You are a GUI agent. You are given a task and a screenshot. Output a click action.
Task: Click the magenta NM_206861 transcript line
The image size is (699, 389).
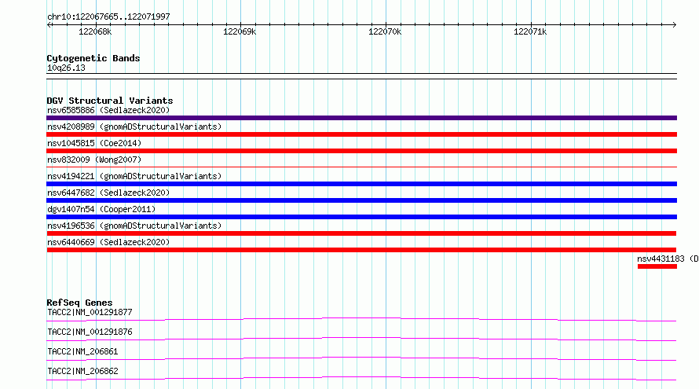click(361, 358)
